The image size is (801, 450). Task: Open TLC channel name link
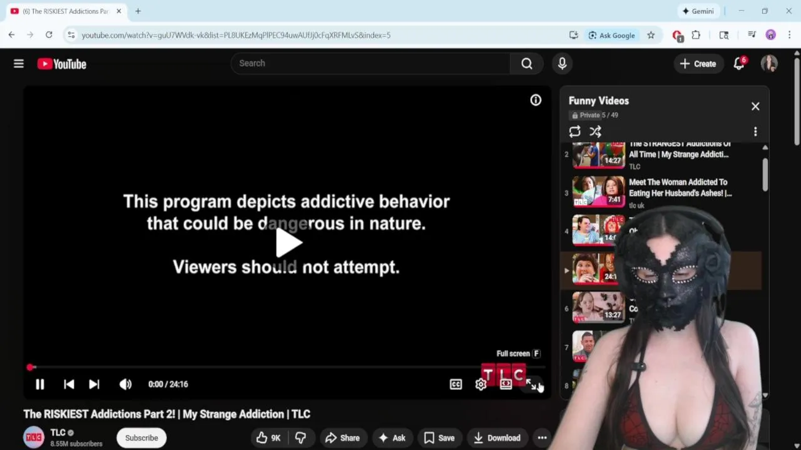58,432
